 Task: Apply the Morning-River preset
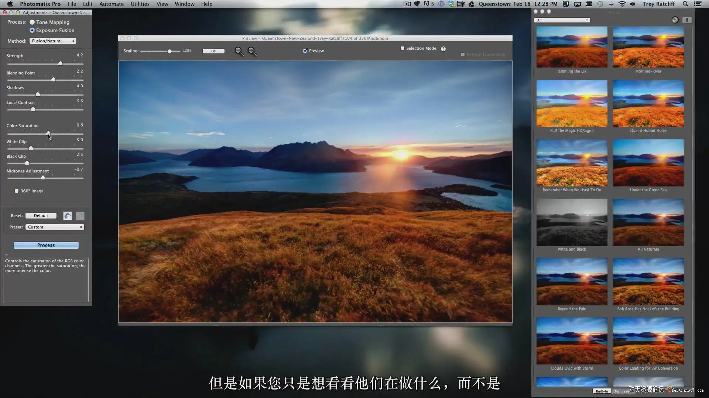(648, 47)
